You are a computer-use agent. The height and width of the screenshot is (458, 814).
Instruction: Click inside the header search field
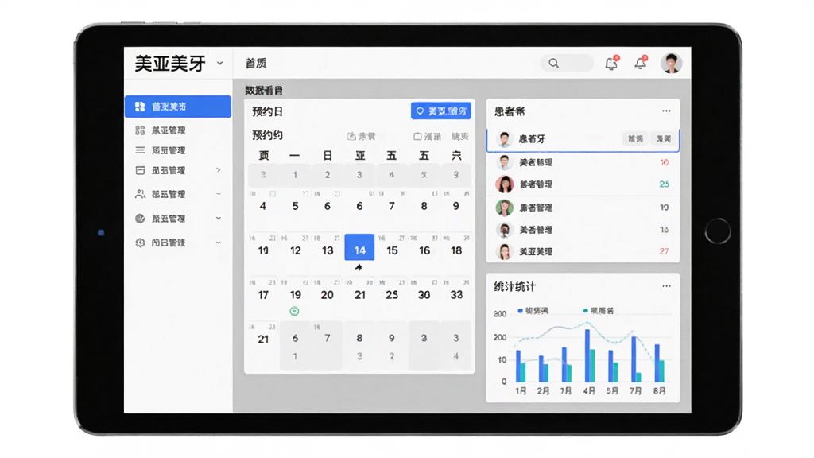click(x=567, y=64)
